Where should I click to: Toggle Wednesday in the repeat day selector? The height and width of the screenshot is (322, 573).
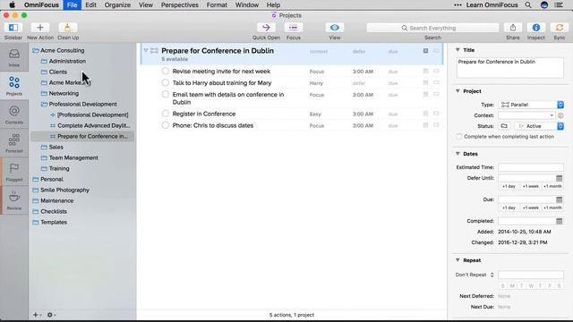(531, 286)
